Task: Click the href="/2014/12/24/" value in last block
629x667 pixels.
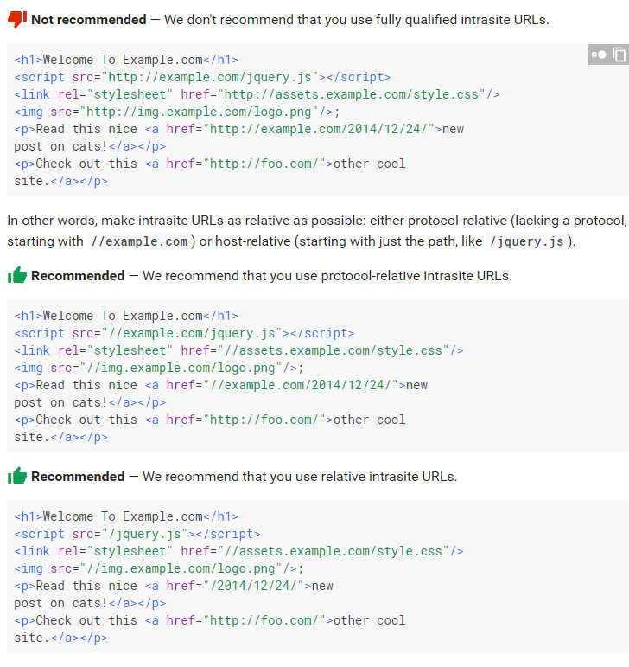Action: (x=253, y=586)
